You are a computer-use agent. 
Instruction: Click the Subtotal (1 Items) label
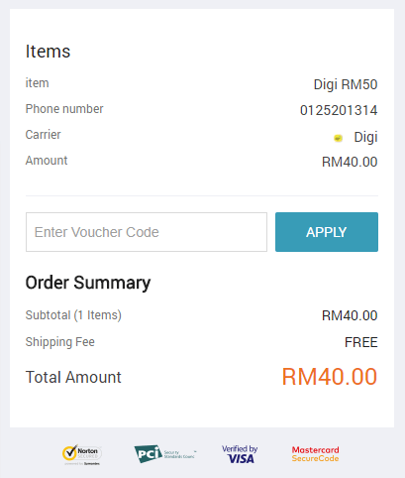tap(73, 315)
